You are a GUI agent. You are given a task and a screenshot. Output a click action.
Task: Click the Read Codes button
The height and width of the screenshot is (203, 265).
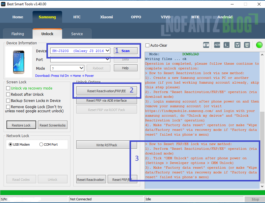21,180
